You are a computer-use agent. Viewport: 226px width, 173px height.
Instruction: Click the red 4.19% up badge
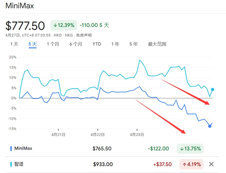click(x=191, y=164)
